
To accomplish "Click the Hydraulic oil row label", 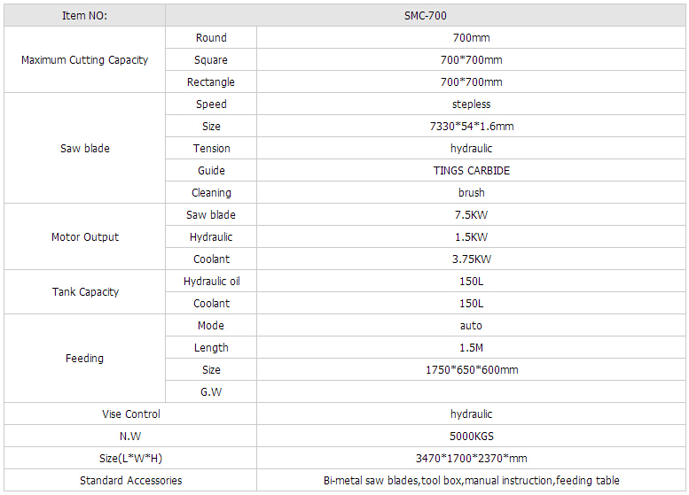I will click(x=211, y=282).
